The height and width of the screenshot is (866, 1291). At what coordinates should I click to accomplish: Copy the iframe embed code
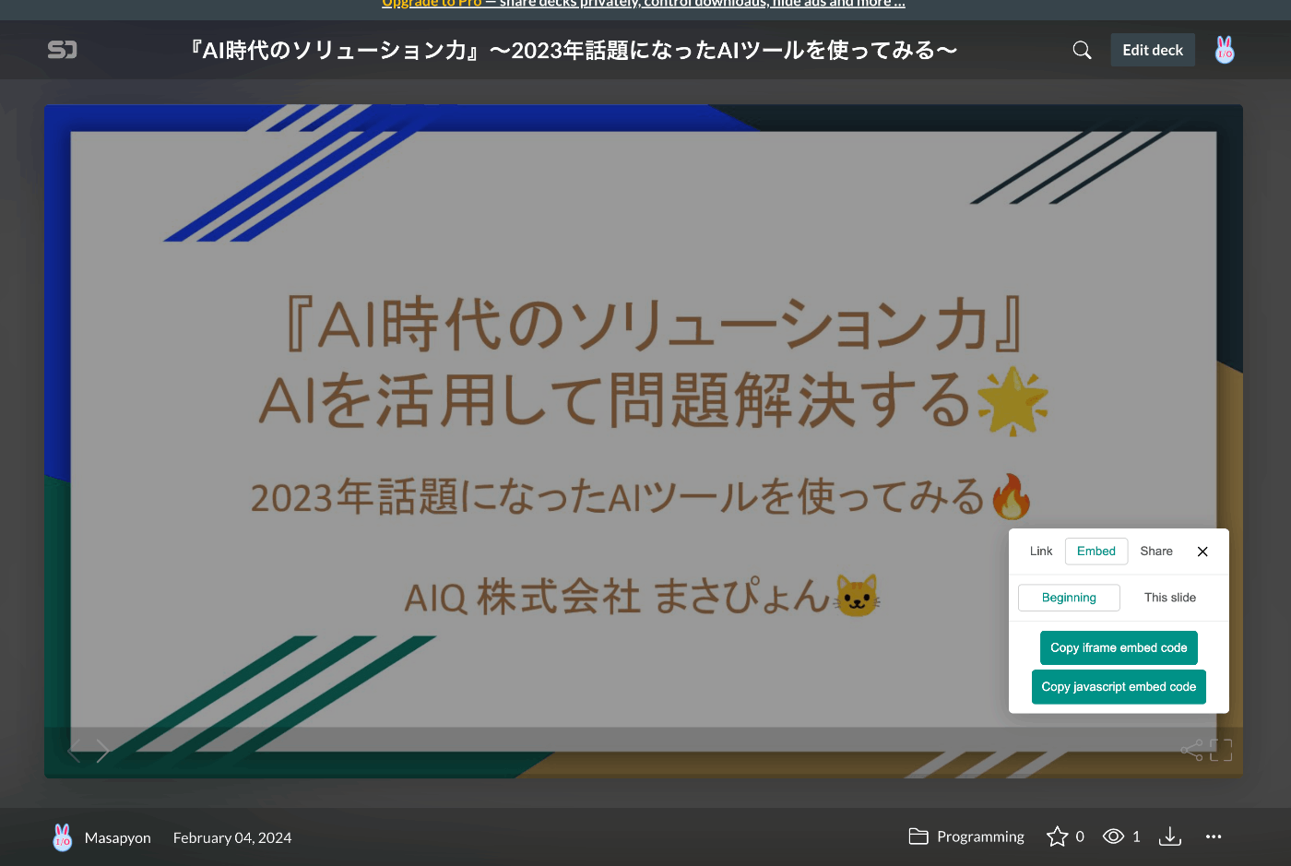1119,647
